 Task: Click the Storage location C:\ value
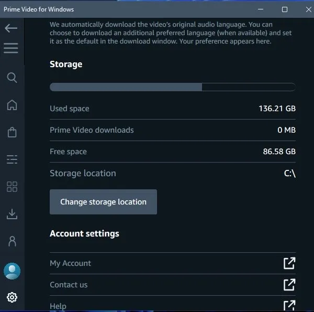(x=290, y=173)
